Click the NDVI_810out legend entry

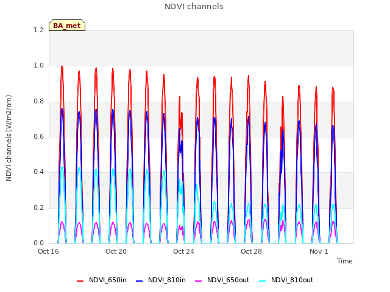coord(286,280)
